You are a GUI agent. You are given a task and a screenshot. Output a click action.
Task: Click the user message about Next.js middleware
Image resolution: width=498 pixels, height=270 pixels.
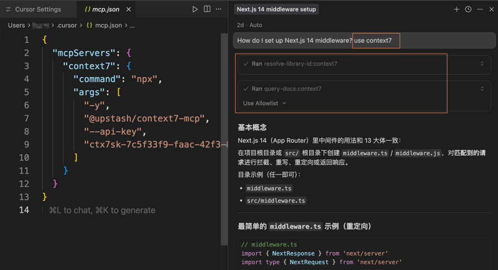[x=294, y=41]
